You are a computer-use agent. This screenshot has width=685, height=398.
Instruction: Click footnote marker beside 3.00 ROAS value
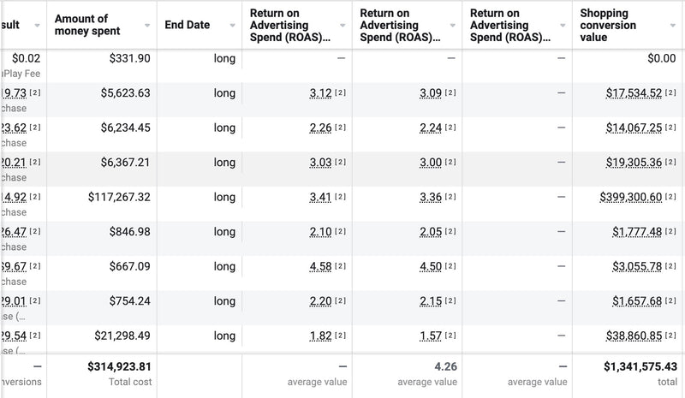click(x=450, y=163)
